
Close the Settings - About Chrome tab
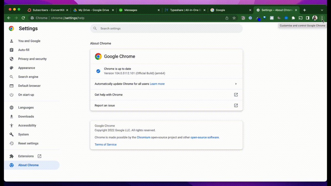coord(296,10)
